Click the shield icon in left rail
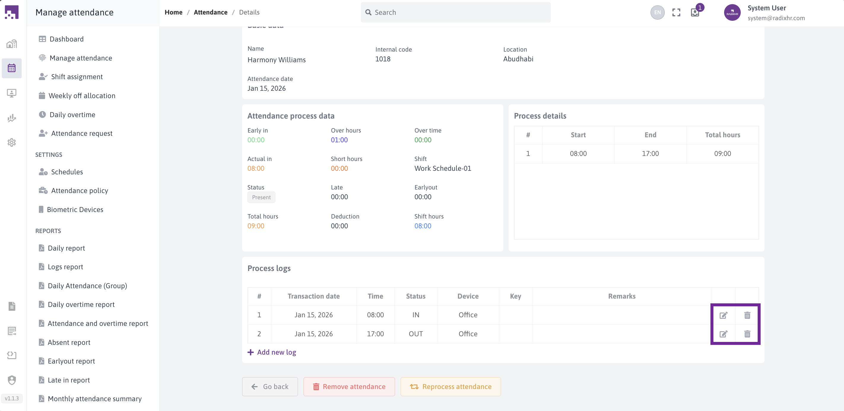The height and width of the screenshot is (411, 844). pos(12,380)
